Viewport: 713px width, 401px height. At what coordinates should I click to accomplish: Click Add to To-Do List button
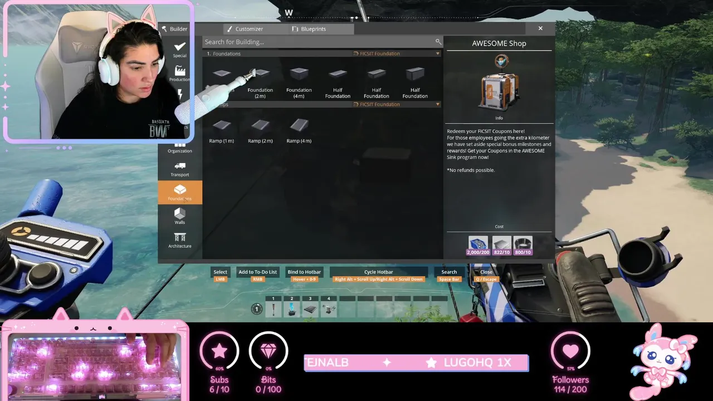pyautogui.click(x=257, y=274)
